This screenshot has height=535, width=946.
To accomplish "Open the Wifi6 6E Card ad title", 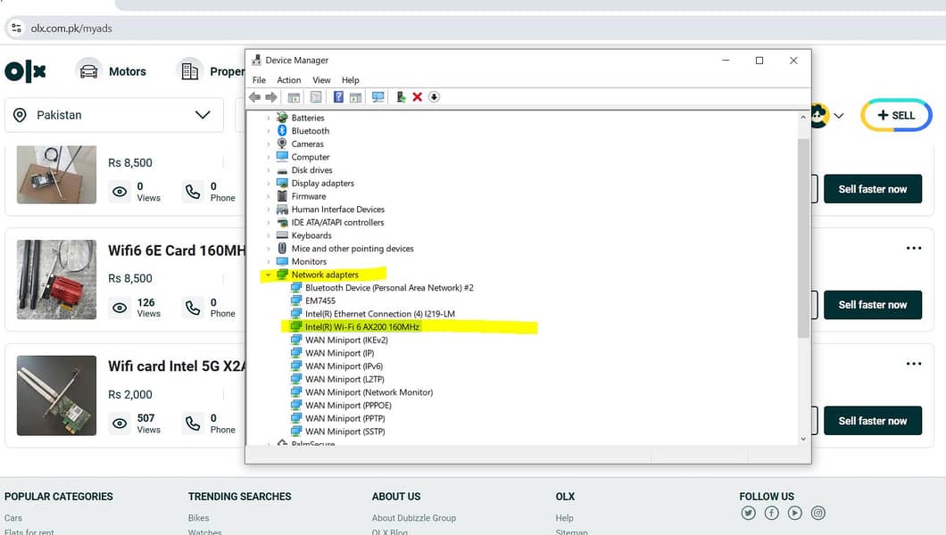I will (177, 251).
